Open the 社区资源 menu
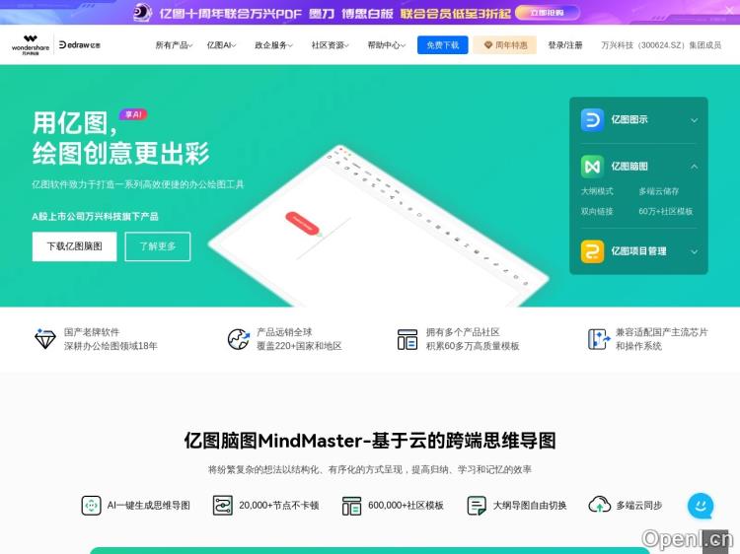Image resolution: width=740 pixels, height=554 pixels. tap(330, 45)
